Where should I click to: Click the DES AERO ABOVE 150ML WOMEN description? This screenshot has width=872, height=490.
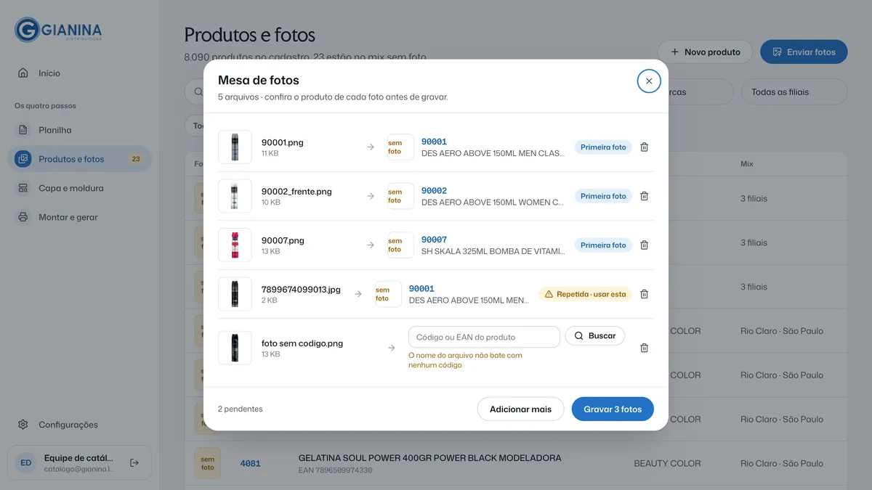pyautogui.click(x=493, y=203)
